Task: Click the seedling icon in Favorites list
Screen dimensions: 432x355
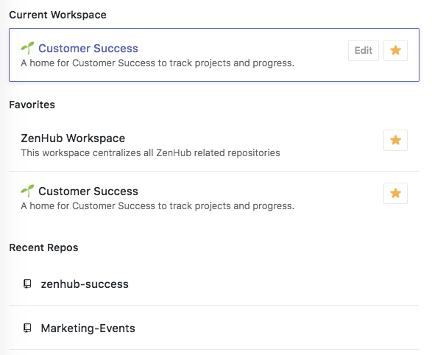Action: coord(27,191)
